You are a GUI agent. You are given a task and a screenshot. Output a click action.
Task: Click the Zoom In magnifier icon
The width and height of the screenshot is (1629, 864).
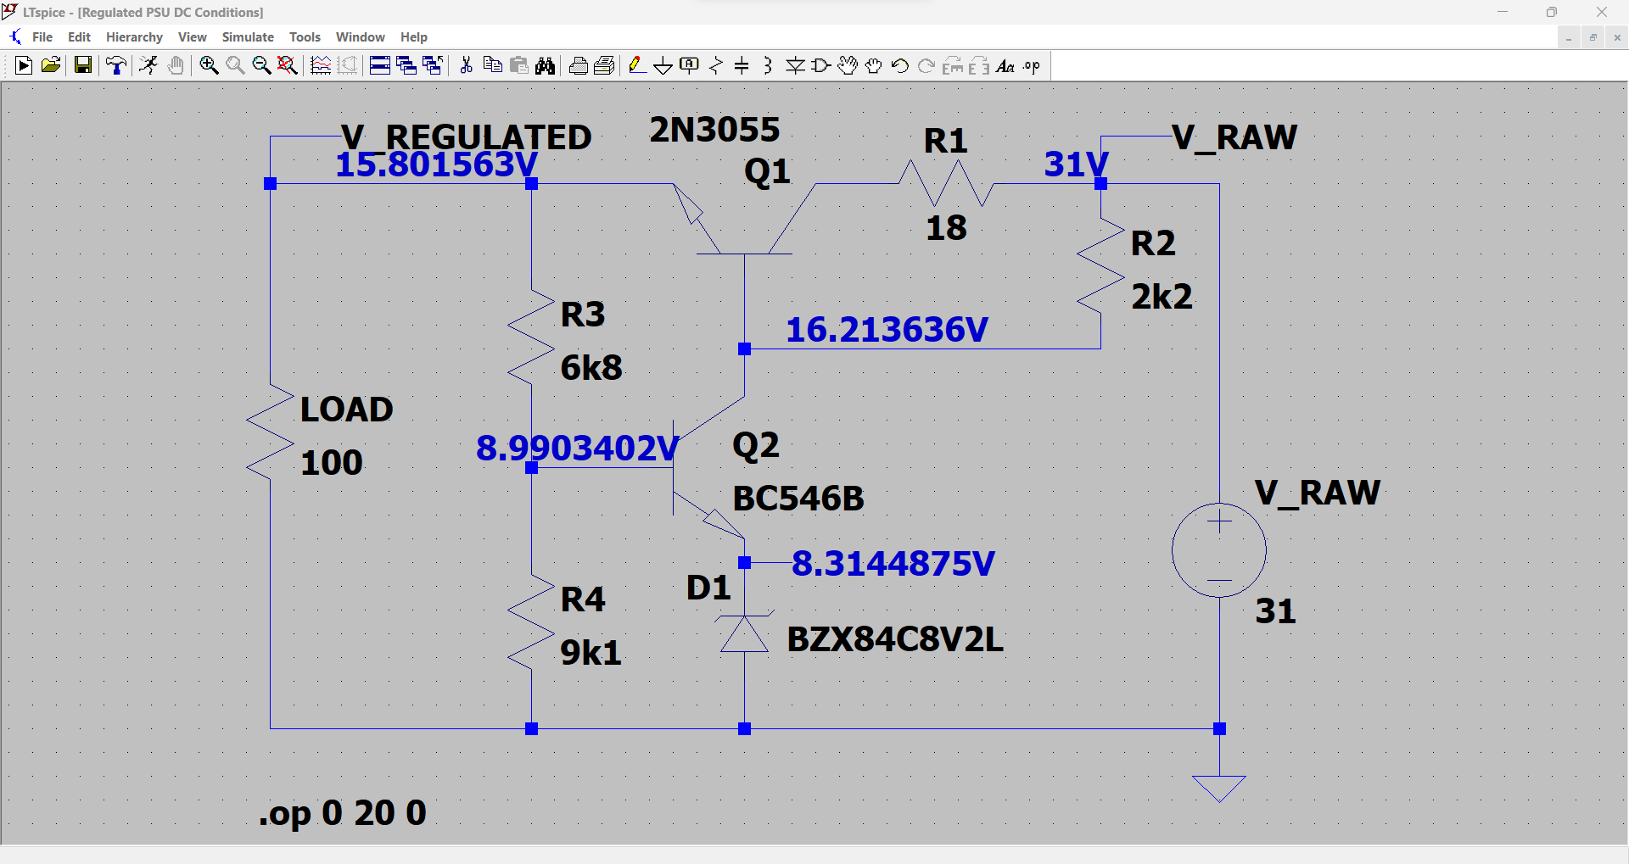[x=209, y=65]
